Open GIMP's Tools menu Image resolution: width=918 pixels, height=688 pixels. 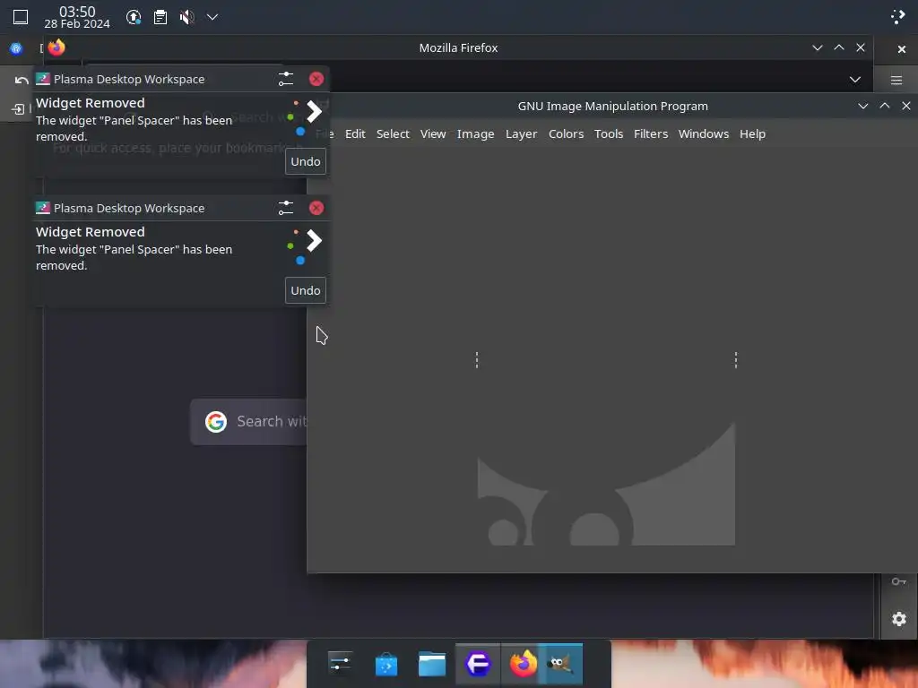pyautogui.click(x=609, y=134)
